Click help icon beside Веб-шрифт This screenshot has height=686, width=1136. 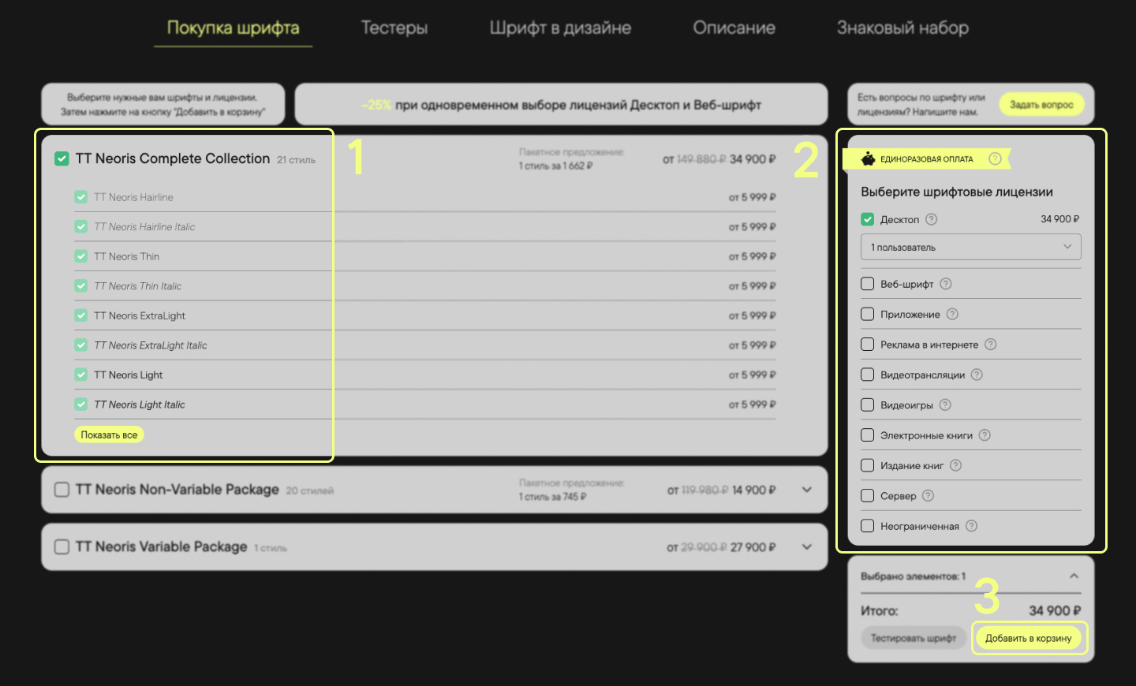coord(946,284)
